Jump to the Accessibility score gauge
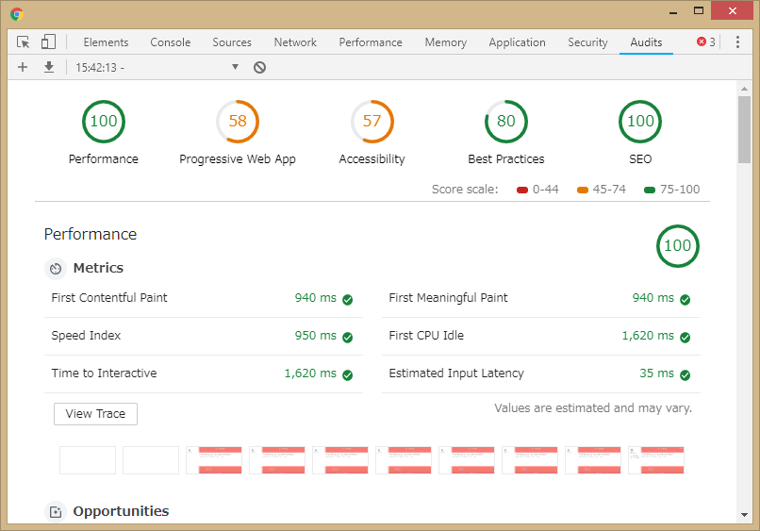Image resolution: width=760 pixels, height=531 pixels. (372, 121)
